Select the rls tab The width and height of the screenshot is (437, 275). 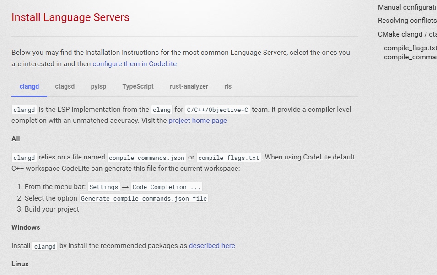(228, 86)
